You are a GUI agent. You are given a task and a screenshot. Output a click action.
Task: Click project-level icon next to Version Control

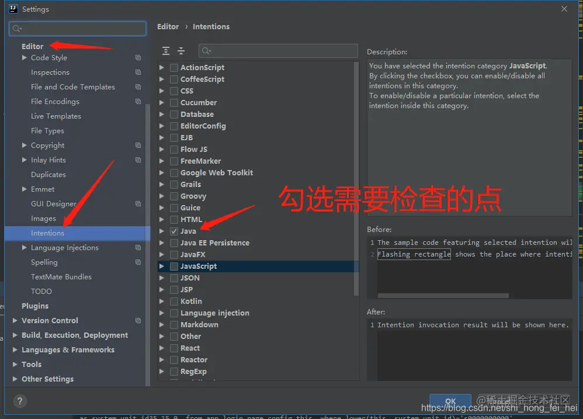[138, 320]
